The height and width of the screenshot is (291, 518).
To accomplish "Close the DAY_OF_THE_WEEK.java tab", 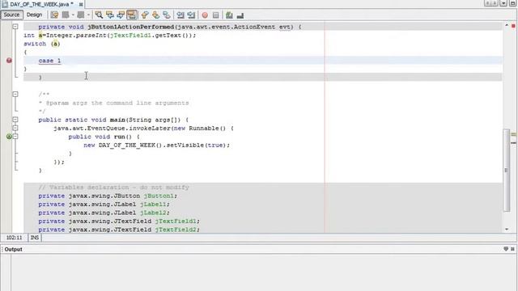I will (81, 5).
